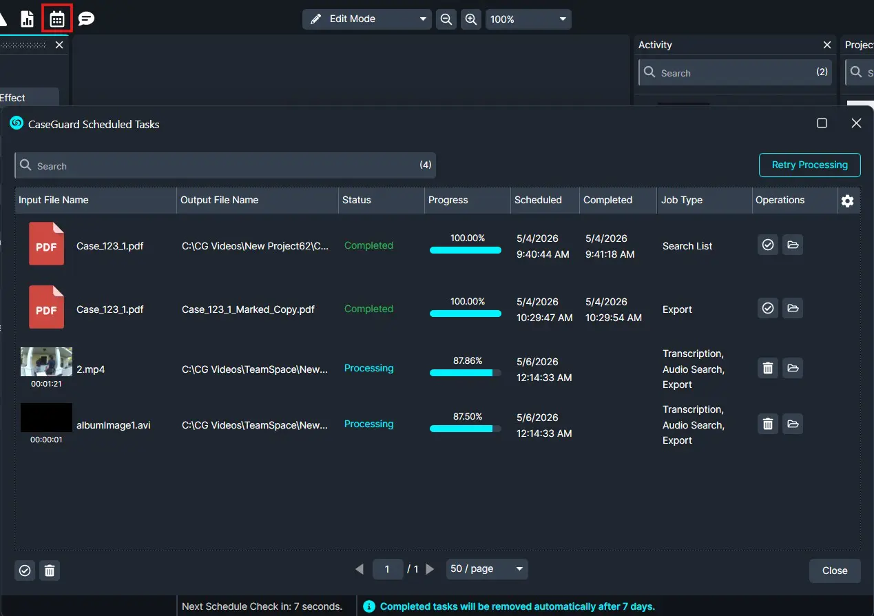Sort by Output File Name column

(258, 200)
